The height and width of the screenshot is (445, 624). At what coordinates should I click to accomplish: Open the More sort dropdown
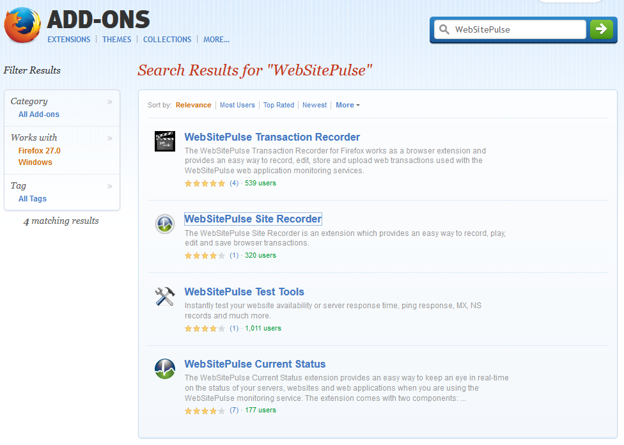pos(347,105)
